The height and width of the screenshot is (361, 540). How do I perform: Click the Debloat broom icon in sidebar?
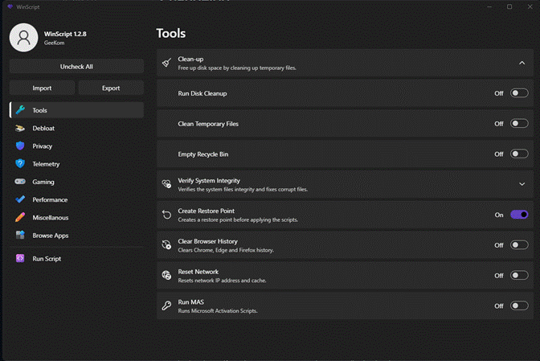tap(20, 128)
